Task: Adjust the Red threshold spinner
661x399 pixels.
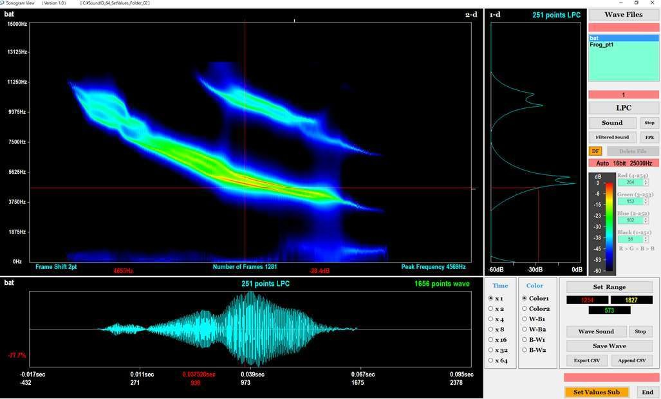Action: pyautogui.click(x=631, y=182)
